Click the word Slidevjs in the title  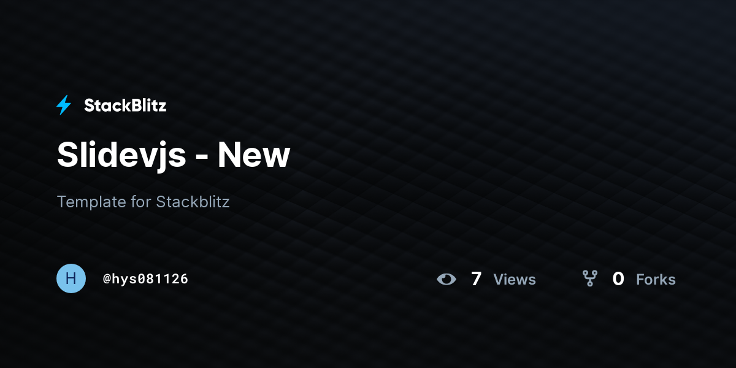(121, 156)
